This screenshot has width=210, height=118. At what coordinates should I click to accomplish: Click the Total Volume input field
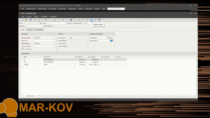[106, 41]
